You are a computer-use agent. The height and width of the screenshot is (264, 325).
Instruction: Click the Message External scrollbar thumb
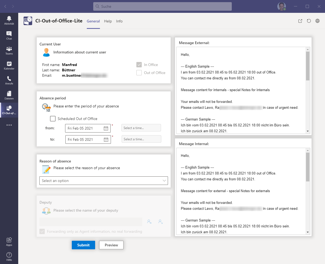pyautogui.click(x=308, y=66)
